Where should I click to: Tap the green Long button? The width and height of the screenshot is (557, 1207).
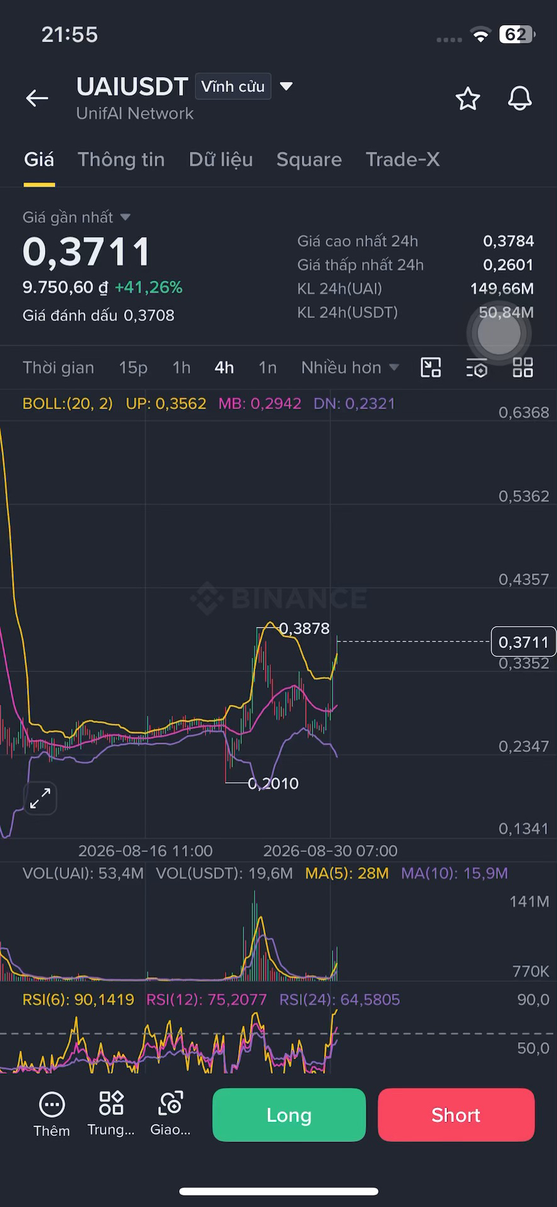coord(289,1115)
